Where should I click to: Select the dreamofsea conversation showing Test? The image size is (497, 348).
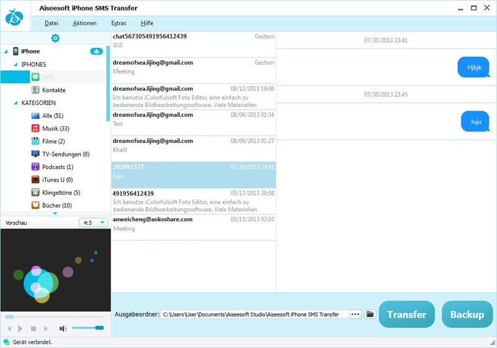[x=193, y=122]
